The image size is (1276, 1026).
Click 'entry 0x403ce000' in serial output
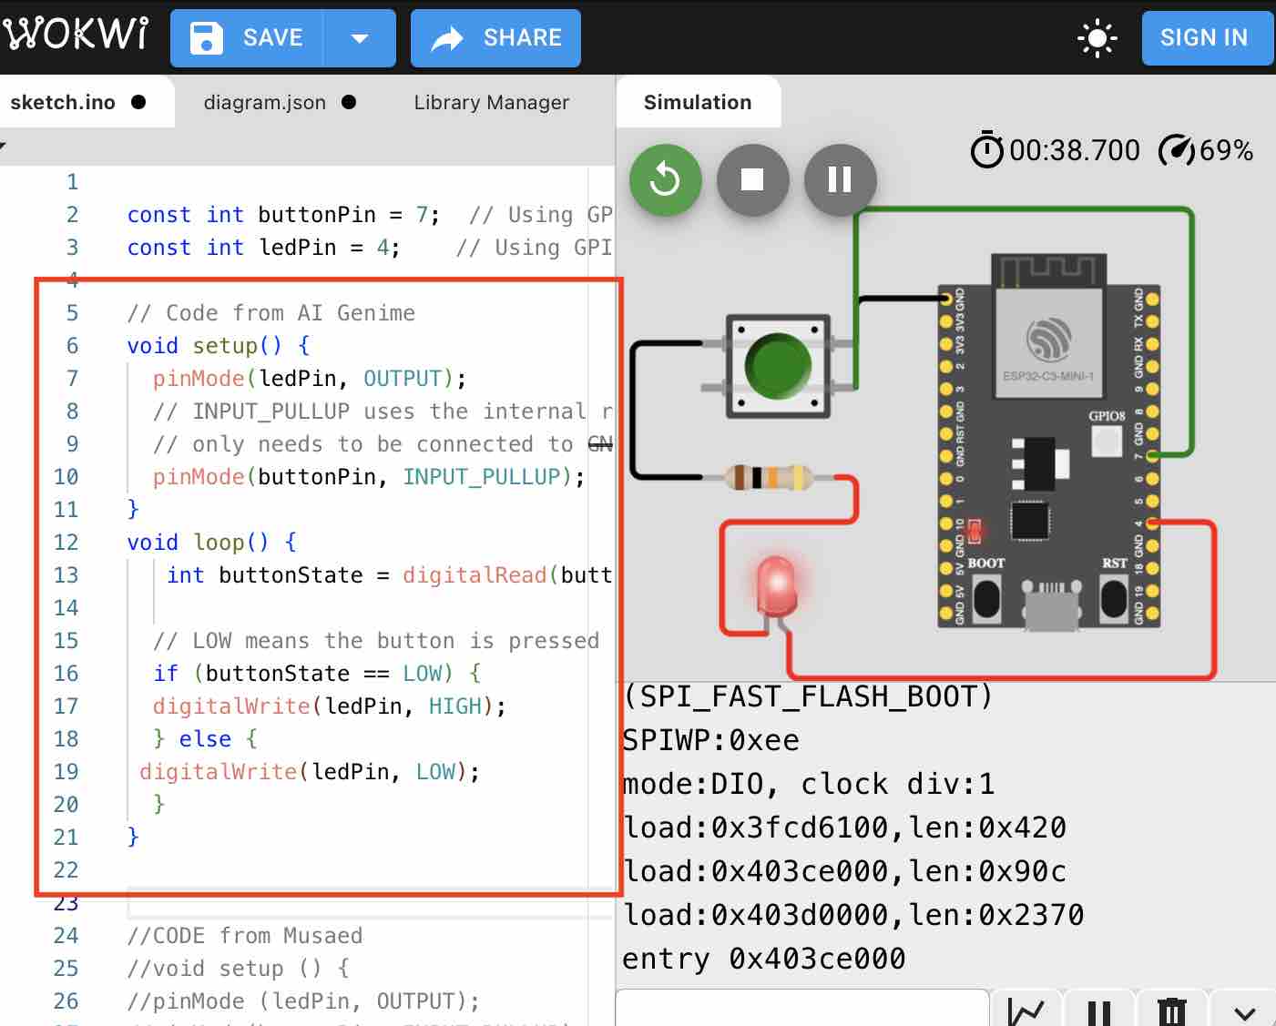pos(764,959)
